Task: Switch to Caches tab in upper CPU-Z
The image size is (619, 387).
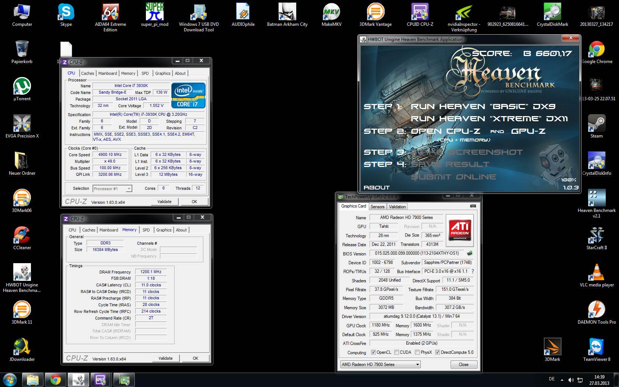Action: click(88, 73)
